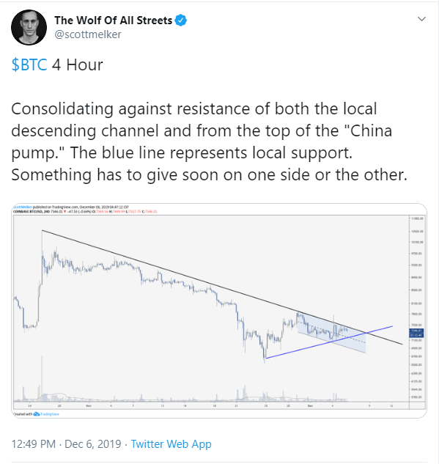This screenshot has width=439, height=464.
Task: Click the tall volume bar at spike
Action: pos(42,378)
